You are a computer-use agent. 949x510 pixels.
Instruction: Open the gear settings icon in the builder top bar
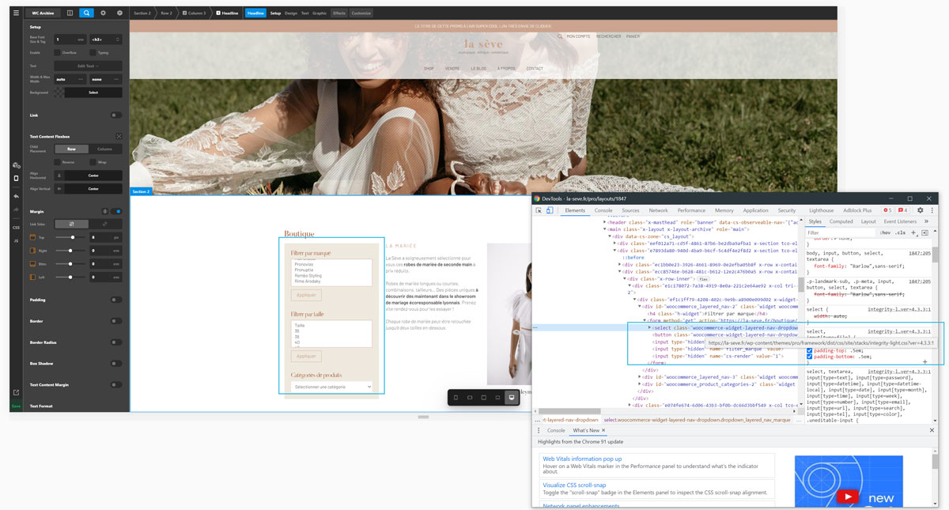click(103, 13)
